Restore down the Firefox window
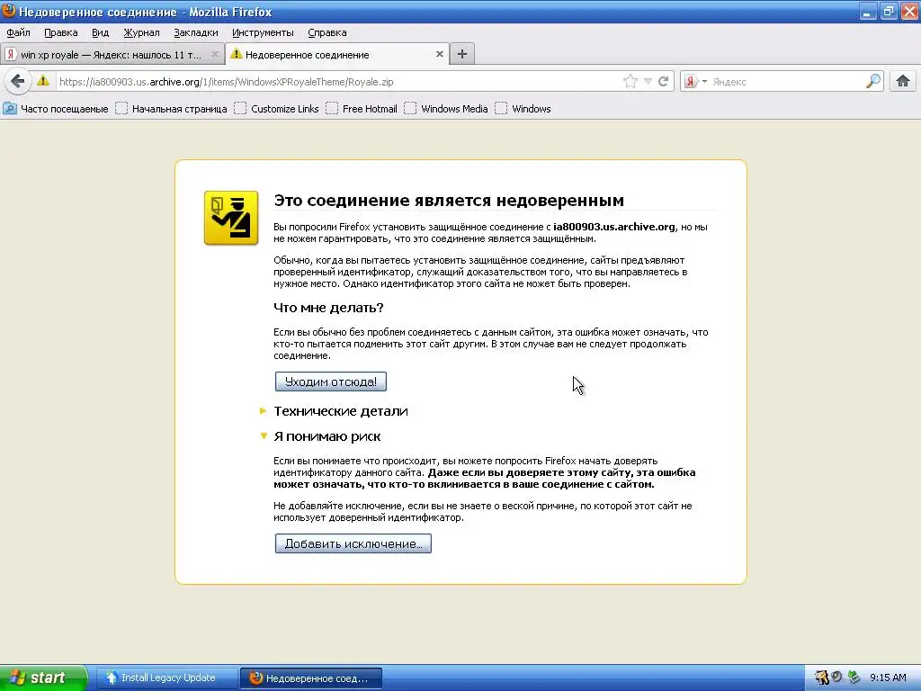This screenshot has width=921, height=691. click(x=888, y=11)
